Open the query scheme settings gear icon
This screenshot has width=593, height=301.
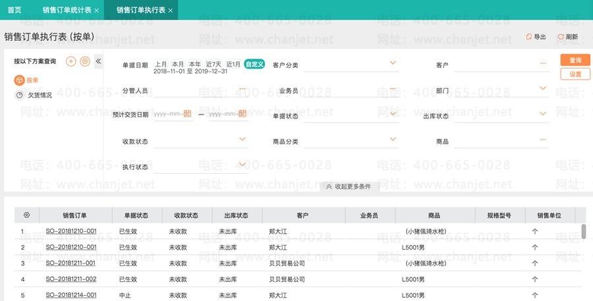[x=85, y=61]
